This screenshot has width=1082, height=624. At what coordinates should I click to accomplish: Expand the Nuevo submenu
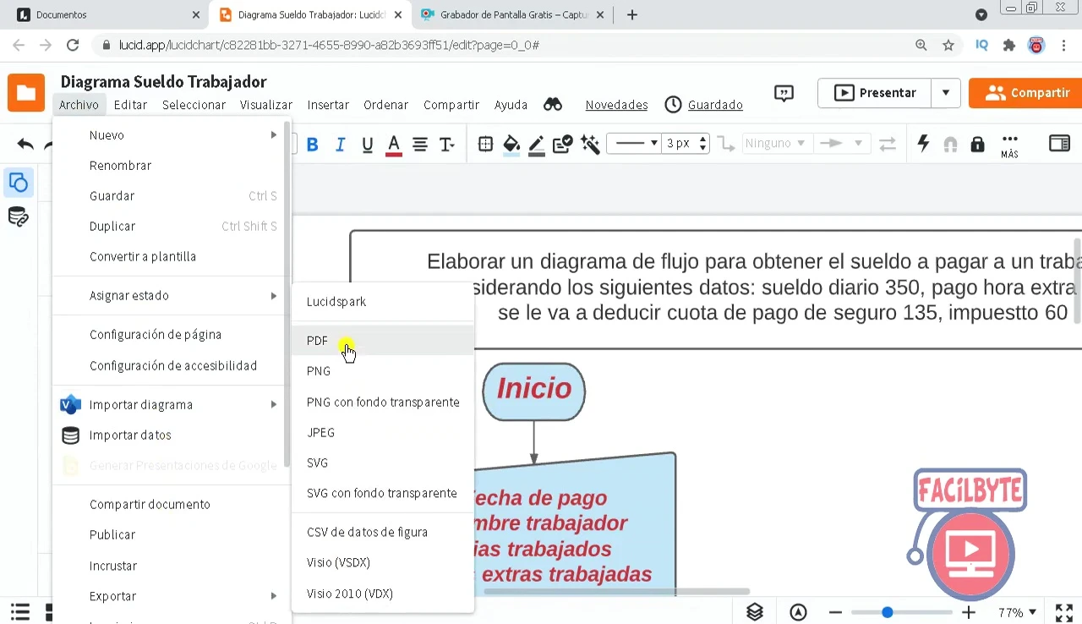[x=169, y=135]
